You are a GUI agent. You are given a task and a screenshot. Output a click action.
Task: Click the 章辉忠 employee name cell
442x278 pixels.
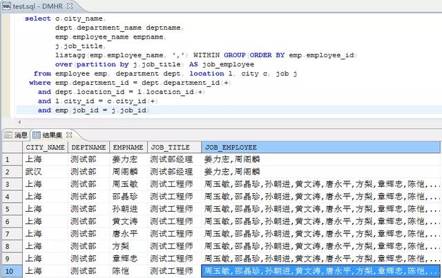128,258
